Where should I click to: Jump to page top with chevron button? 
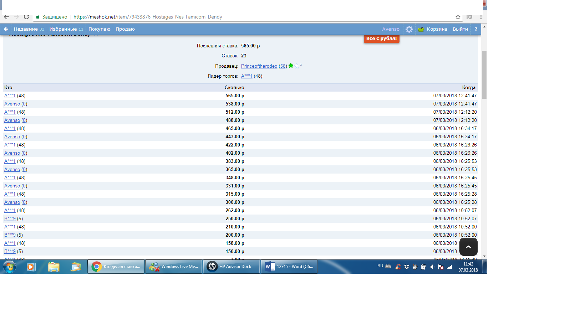pos(468,247)
